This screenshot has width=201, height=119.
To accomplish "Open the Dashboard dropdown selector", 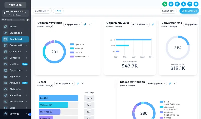I will point(42,11).
